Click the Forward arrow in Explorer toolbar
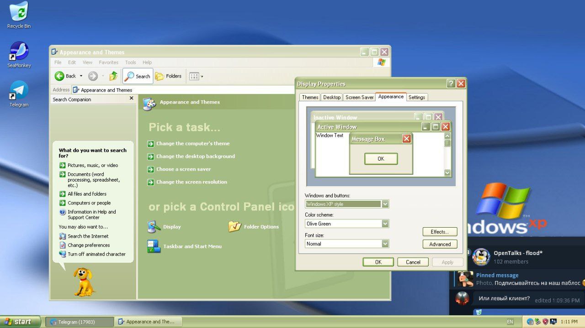This screenshot has width=585, height=328. tap(93, 76)
